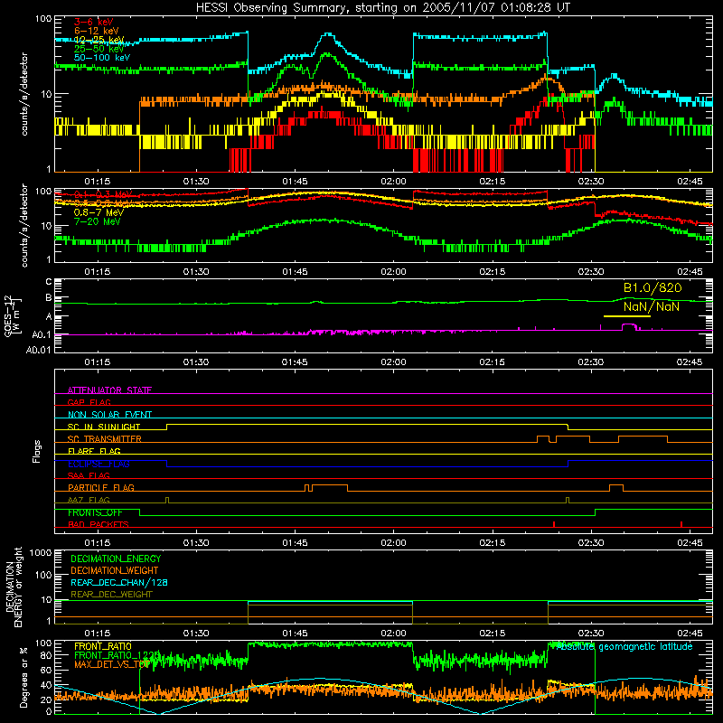Select the 3-6 keV legend label

[94, 22]
